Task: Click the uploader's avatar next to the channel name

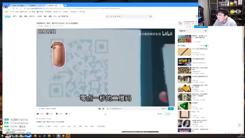Action: (180, 23)
